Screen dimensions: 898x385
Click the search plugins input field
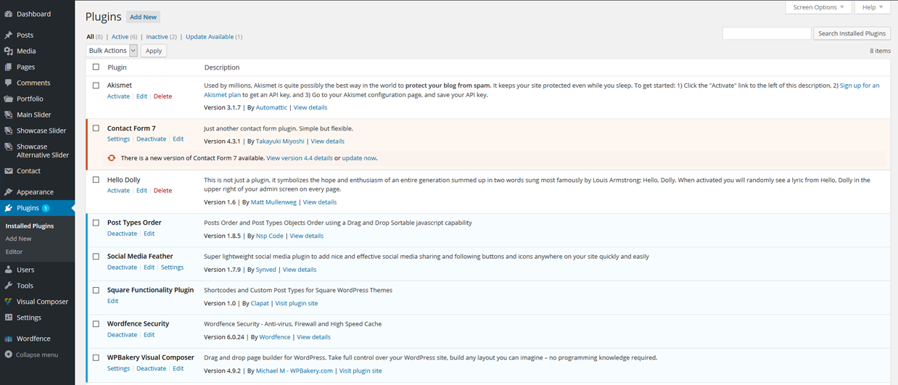coord(767,33)
